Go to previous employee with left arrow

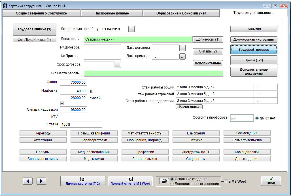tap(28, 181)
